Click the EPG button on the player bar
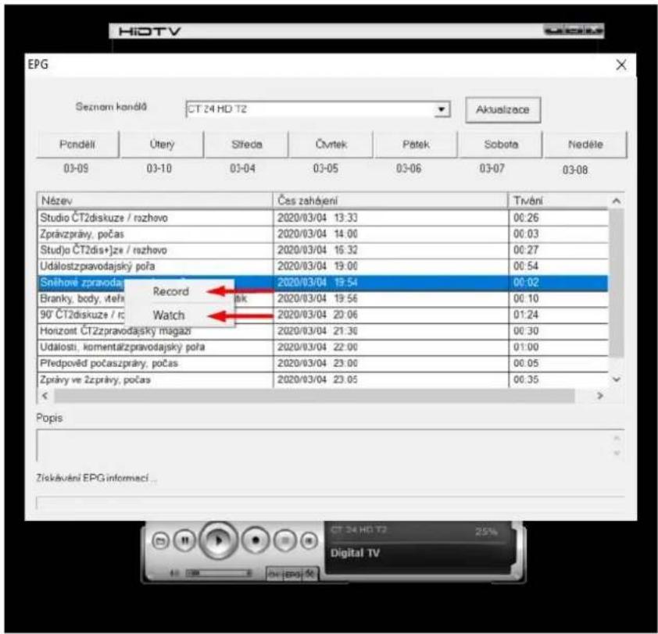Viewport: 658px width, 634px height. [x=292, y=574]
